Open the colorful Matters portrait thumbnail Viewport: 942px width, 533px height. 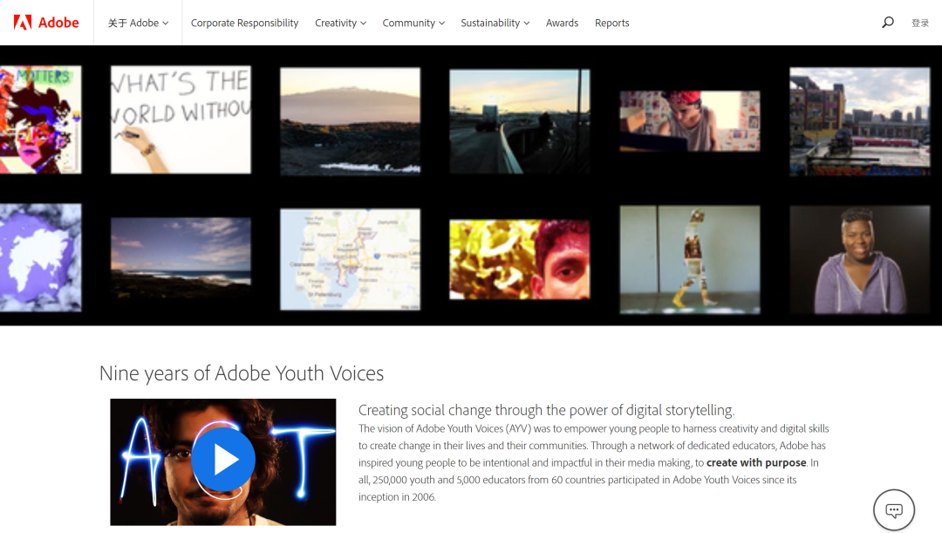40,120
